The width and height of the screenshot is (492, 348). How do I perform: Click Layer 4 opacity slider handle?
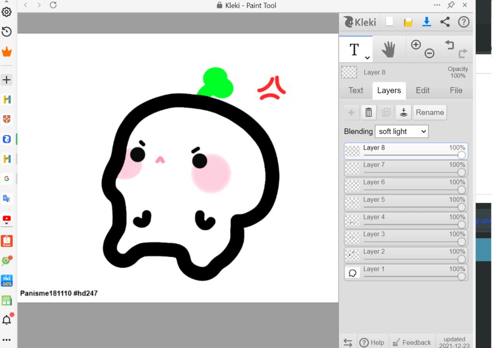pyautogui.click(x=461, y=225)
